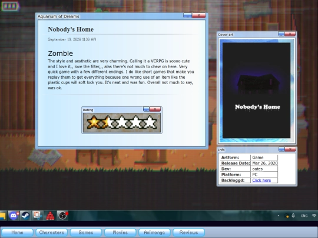
Task: Click the Release Date: label cell
Action: click(235, 163)
